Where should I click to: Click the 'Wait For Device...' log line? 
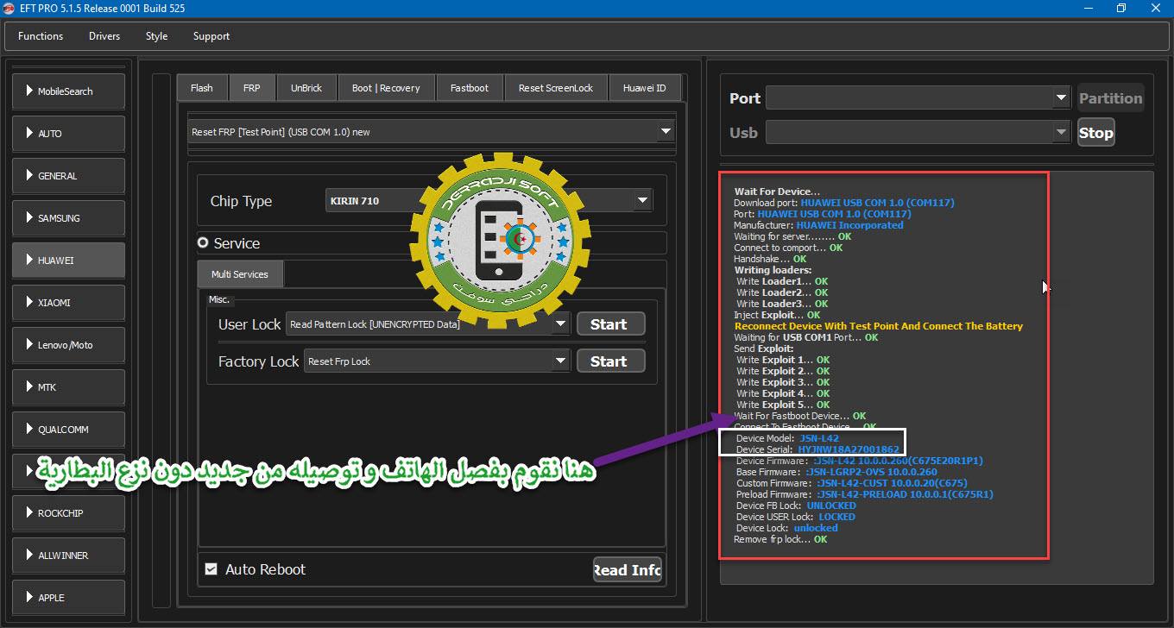click(777, 192)
